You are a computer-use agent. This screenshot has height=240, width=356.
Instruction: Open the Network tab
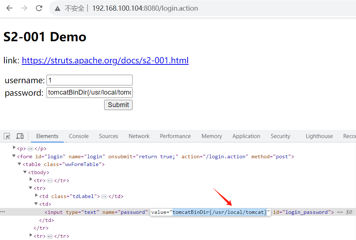139,136
